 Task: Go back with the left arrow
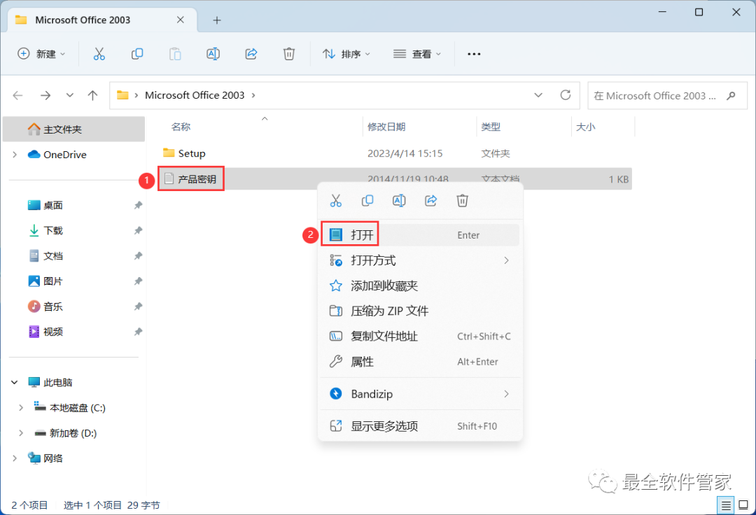coord(17,95)
